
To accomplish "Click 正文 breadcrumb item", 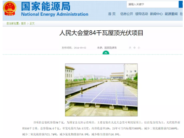I will coord(32,23).
